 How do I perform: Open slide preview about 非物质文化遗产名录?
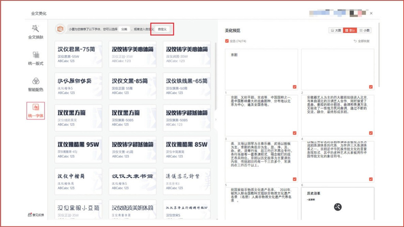coord(262,204)
